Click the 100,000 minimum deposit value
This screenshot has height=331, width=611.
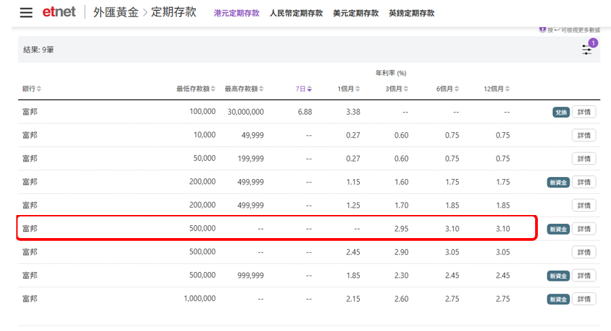[203, 112]
